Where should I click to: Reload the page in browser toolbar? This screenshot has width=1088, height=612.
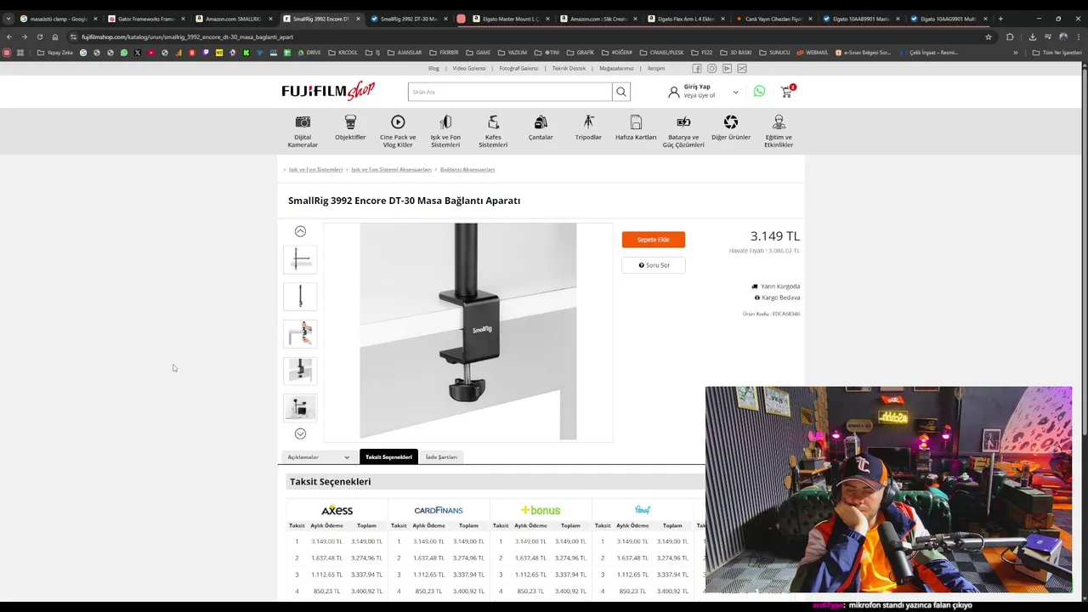coord(40,37)
